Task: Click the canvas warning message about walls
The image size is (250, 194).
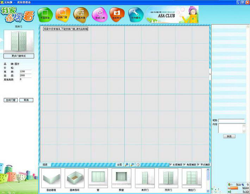Action: [x=66, y=29]
